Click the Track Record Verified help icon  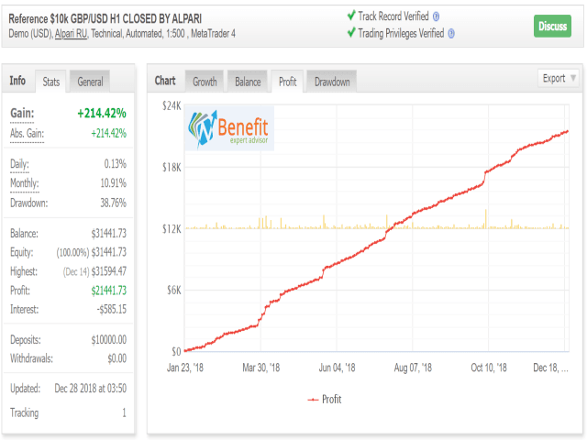point(436,16)
